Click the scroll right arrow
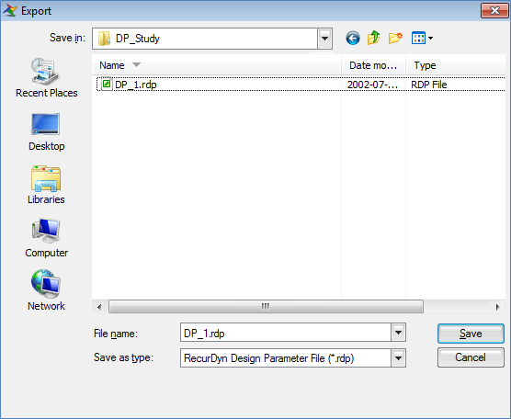 (497, 307)
